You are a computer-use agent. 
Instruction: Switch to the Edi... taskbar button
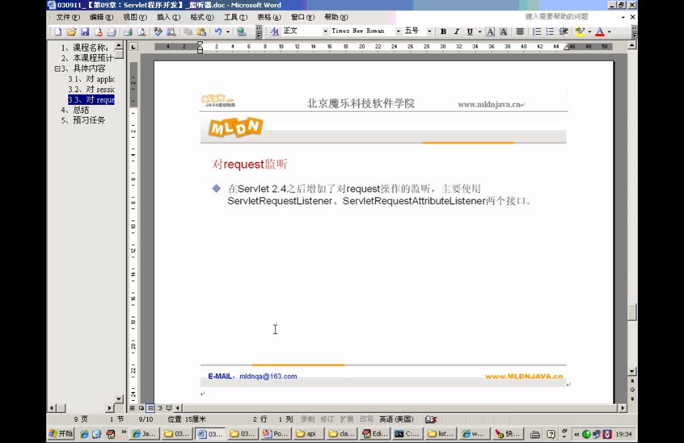pos(374,434)
